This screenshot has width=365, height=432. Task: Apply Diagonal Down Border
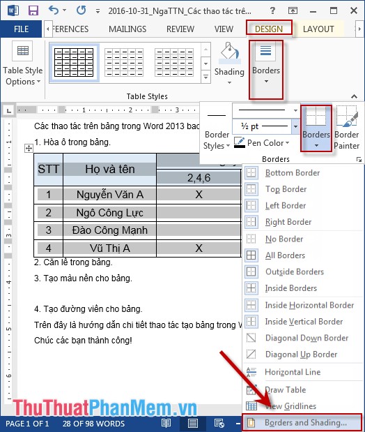click(x=303, y=338)
